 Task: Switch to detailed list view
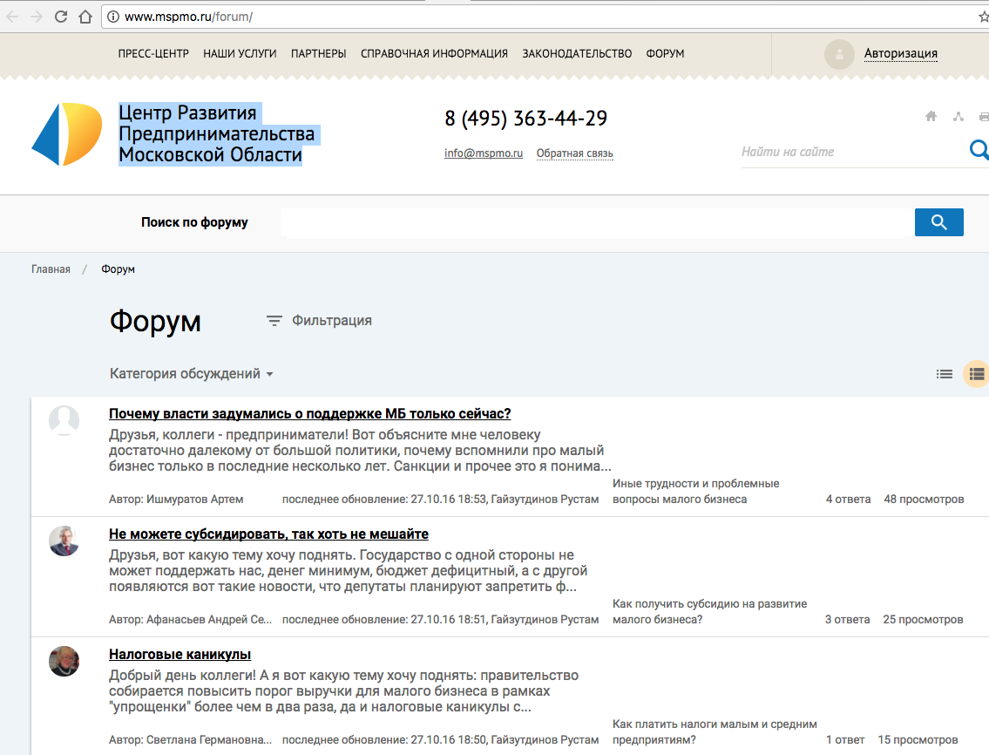[976, 374]
